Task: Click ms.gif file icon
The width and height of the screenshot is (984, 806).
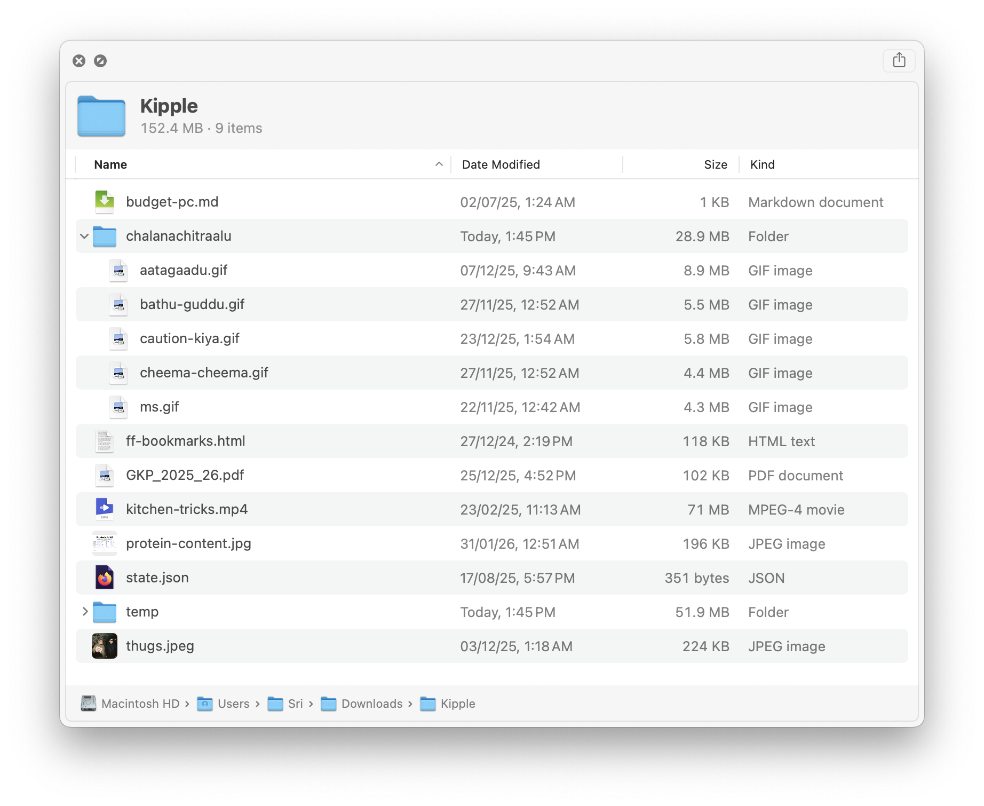Action: click(118, 407)
